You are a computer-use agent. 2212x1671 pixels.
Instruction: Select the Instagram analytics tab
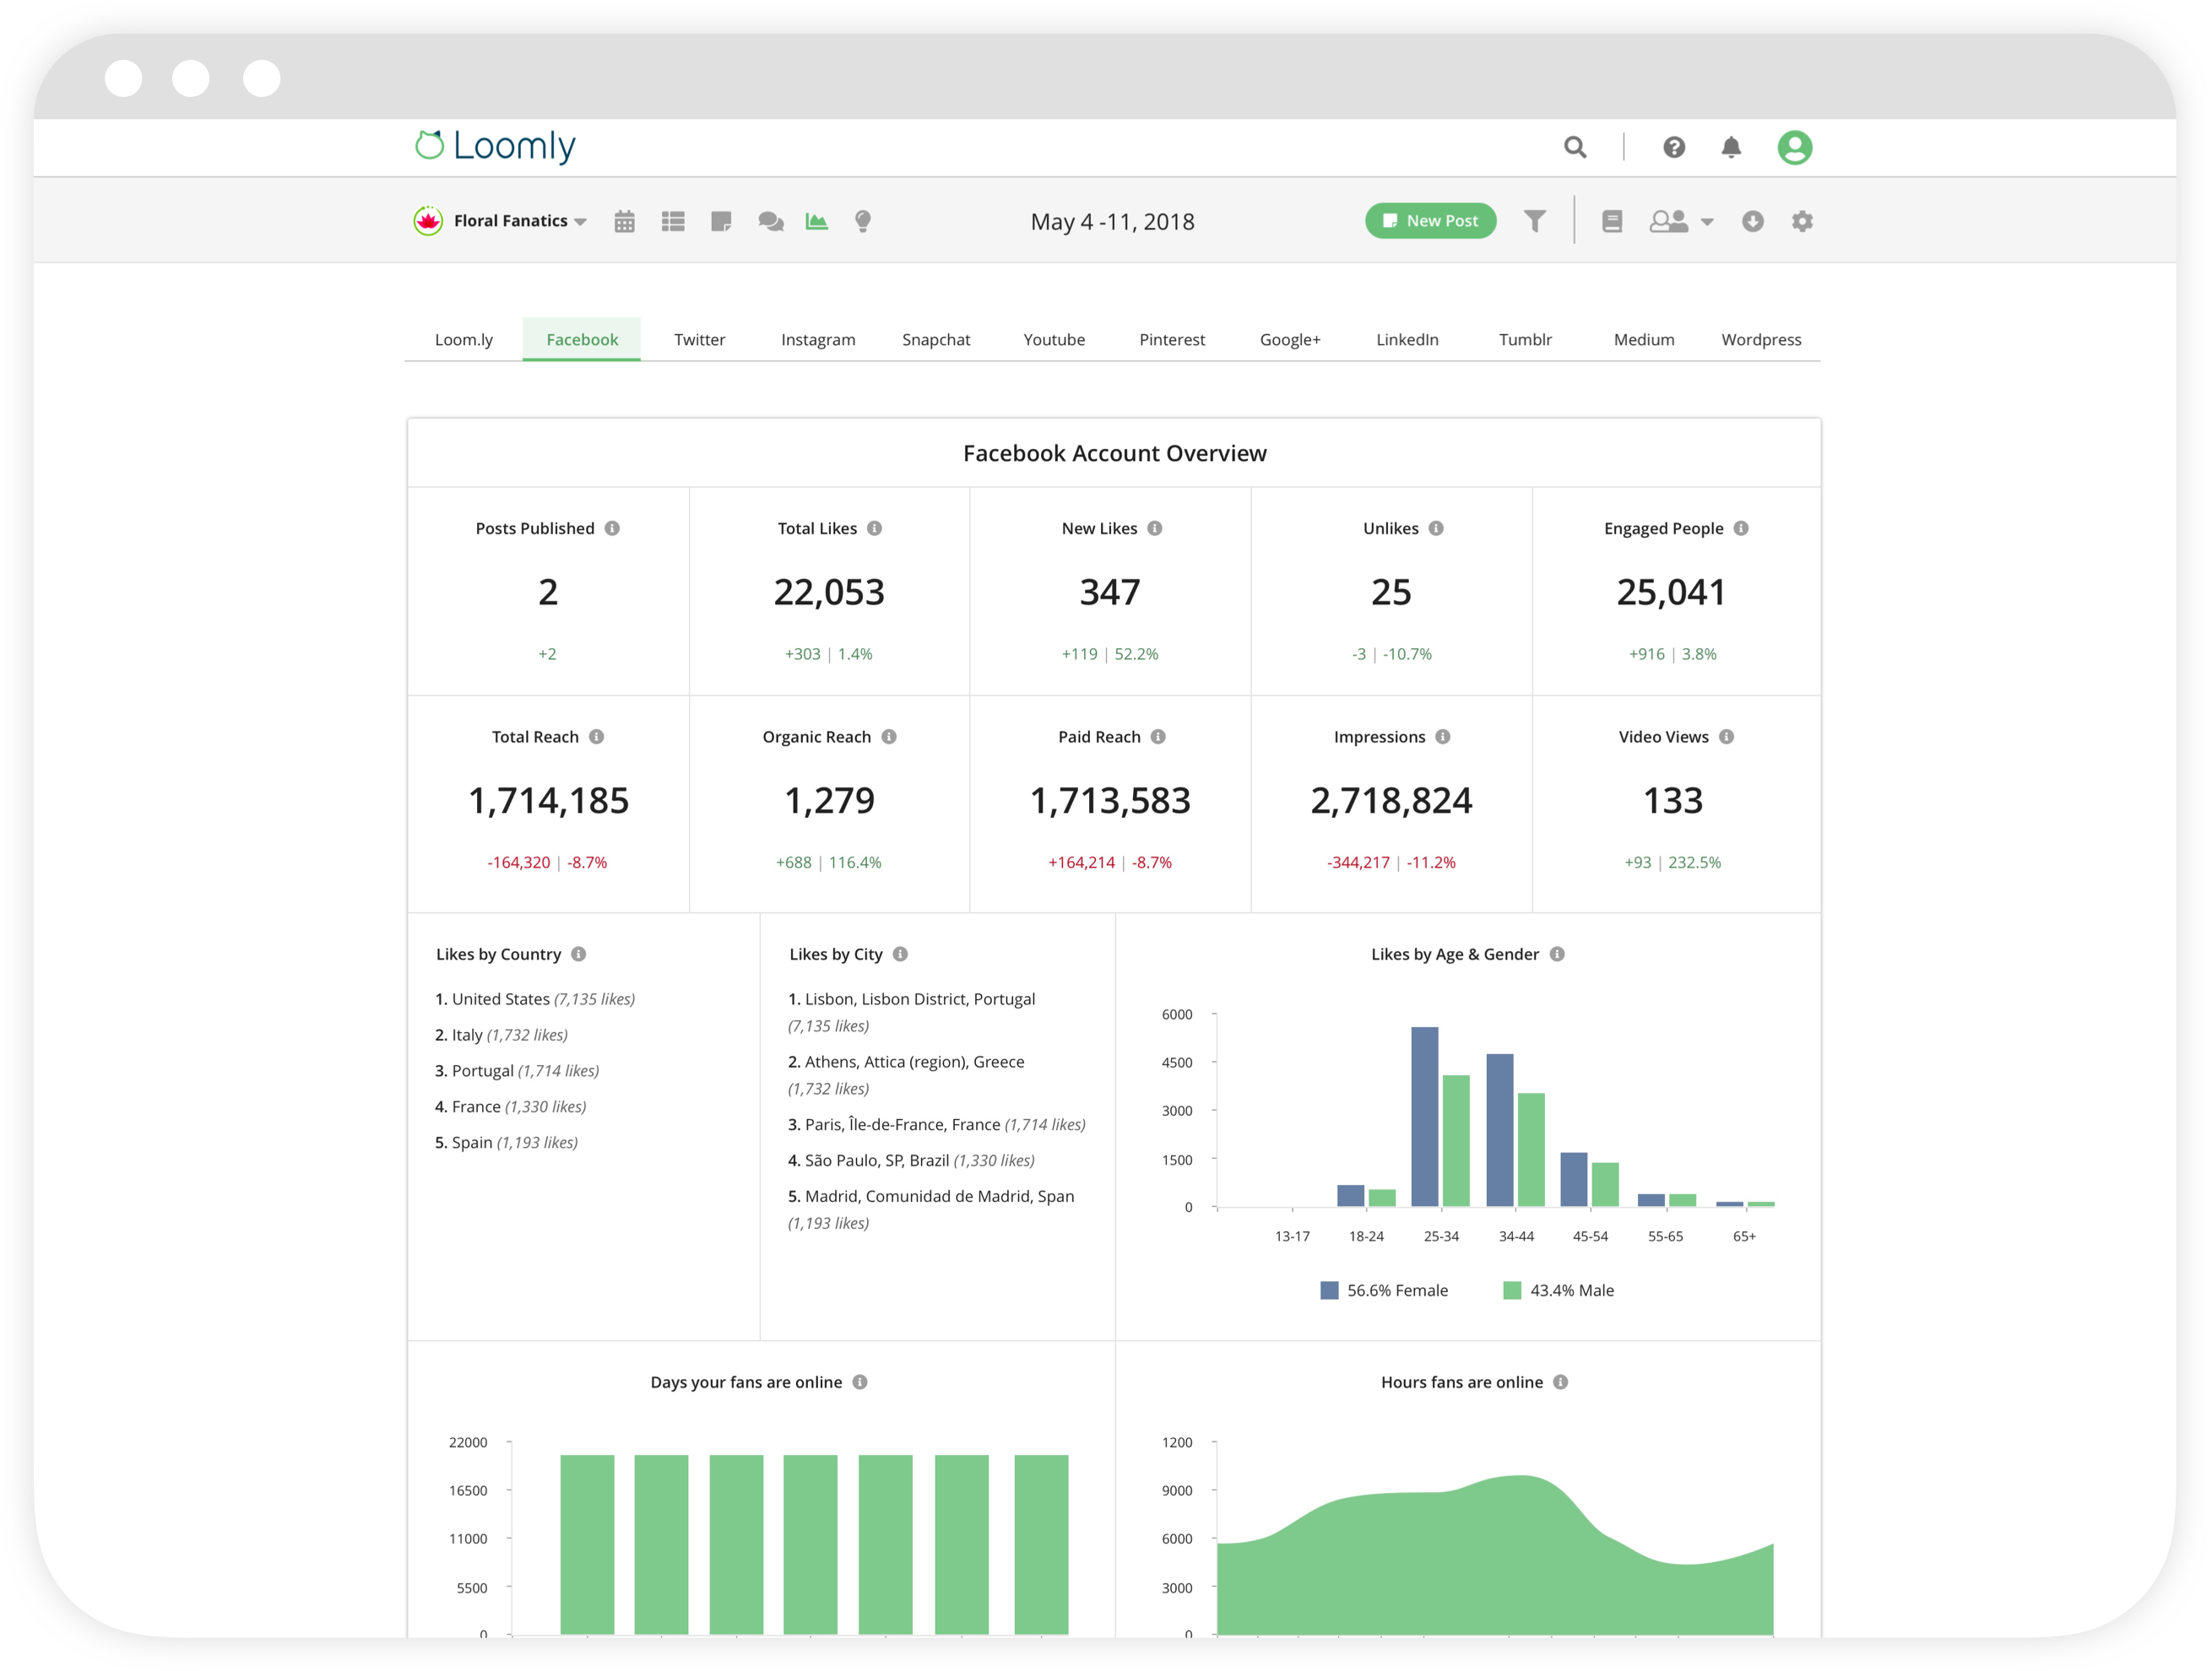pyautogui.click(x=817, y=340)
